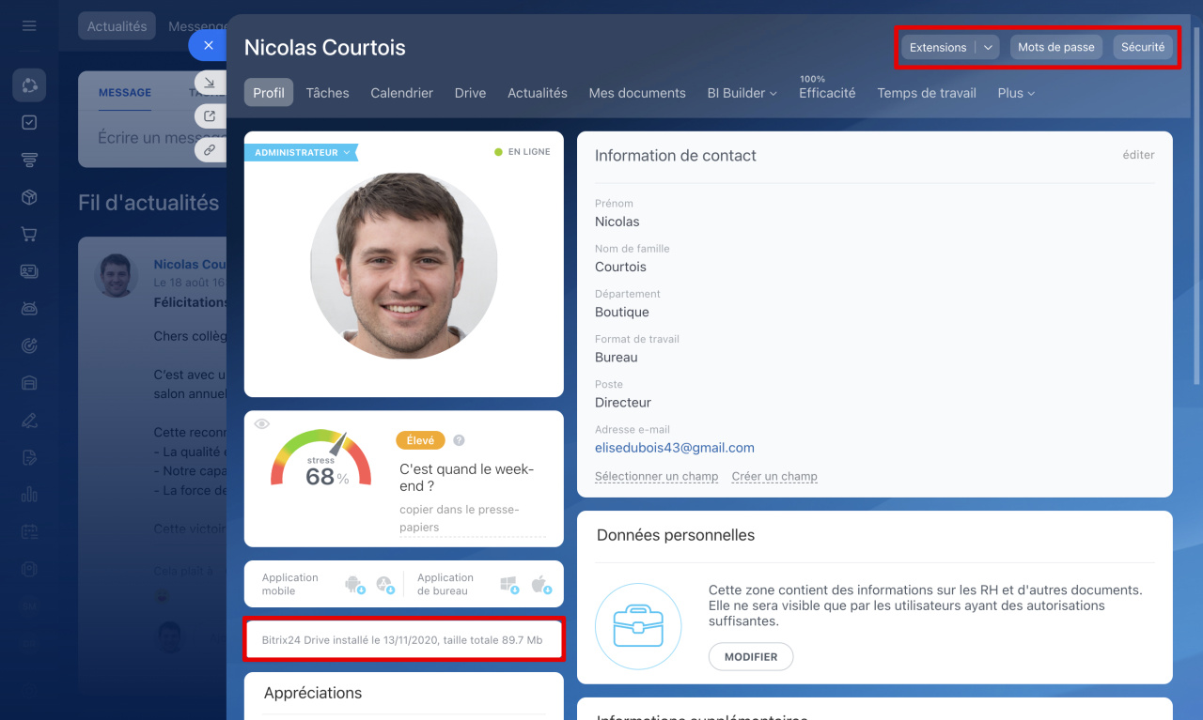This screenshot has height=720, width=1203.
Task: Open the Extensions dropdown arrow
Action: pyautogui.click(x=988, y=47)
